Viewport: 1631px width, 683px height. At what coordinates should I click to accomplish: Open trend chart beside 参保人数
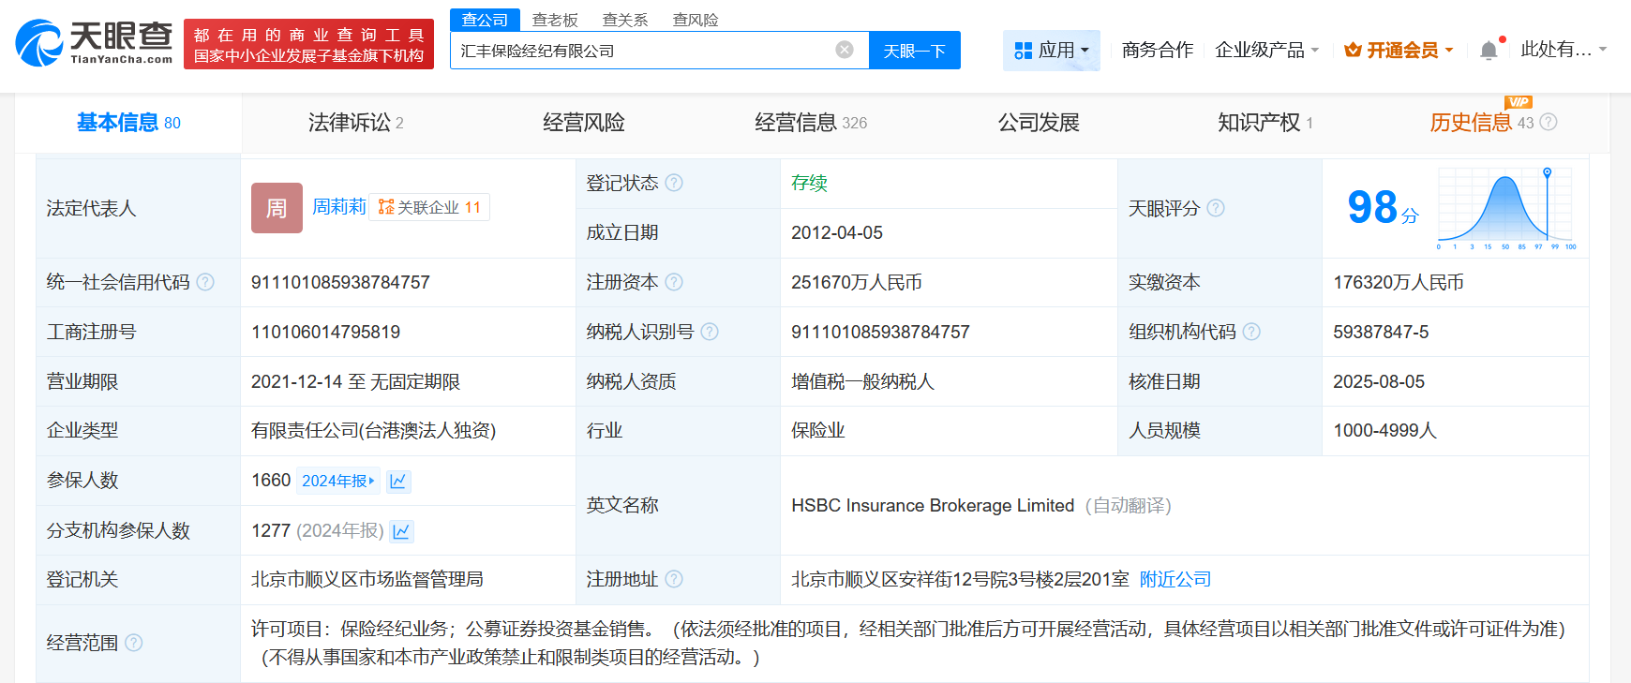(398, 482)
